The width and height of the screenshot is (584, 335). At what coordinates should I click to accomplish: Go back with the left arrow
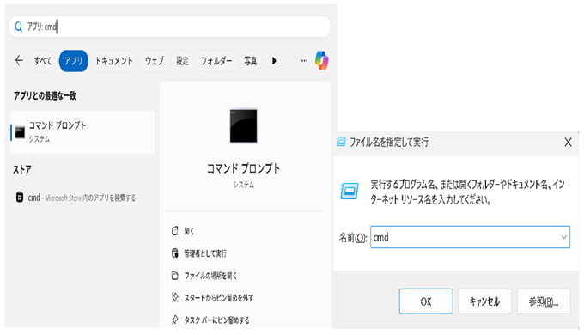20,60
